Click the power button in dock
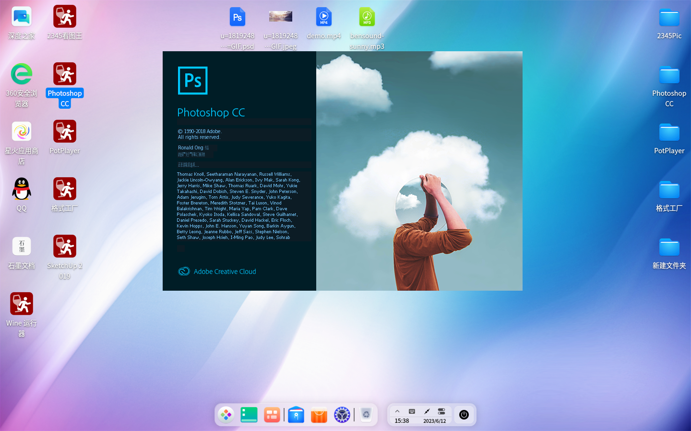 coord(464,415)
